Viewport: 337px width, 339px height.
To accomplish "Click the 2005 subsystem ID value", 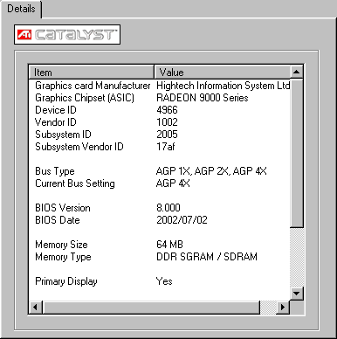I will tap(167, 135).
